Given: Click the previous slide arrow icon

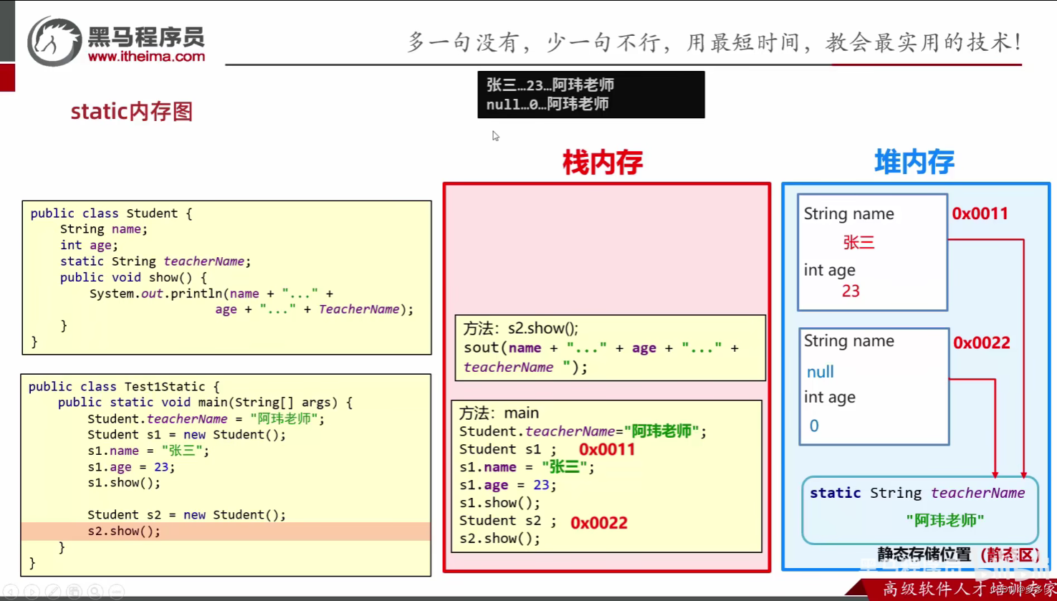Looking at the screenshot, I should [x=11, y=592].
